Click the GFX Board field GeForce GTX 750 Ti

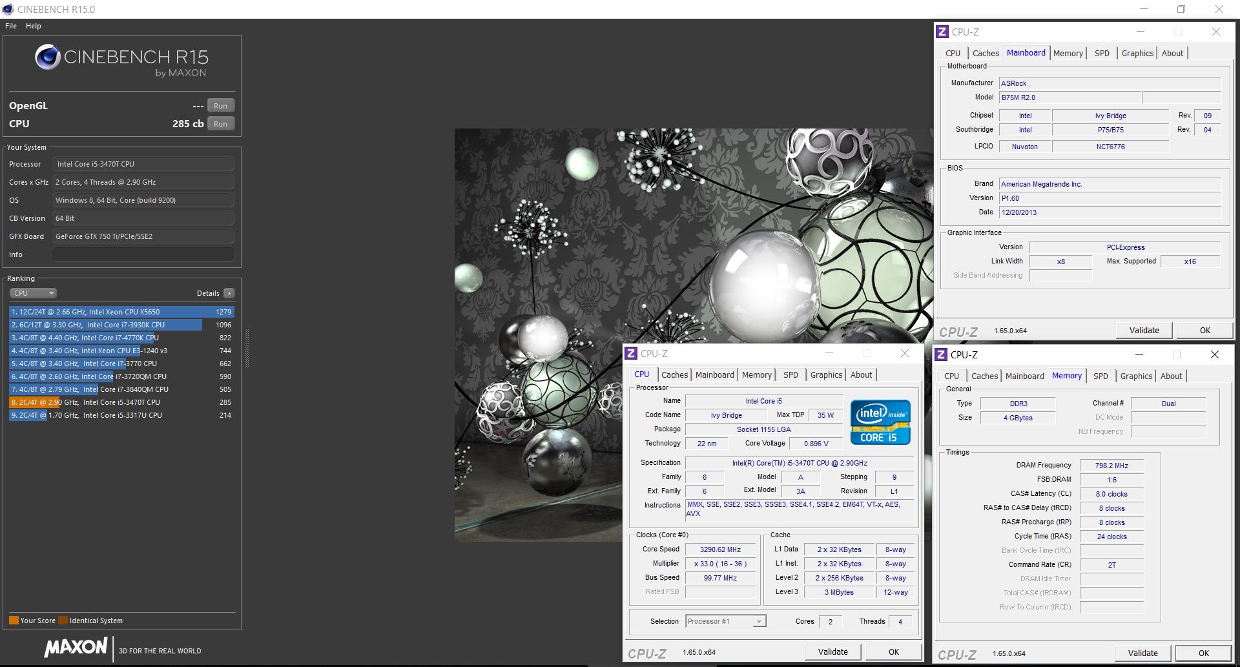coord(143,236)
